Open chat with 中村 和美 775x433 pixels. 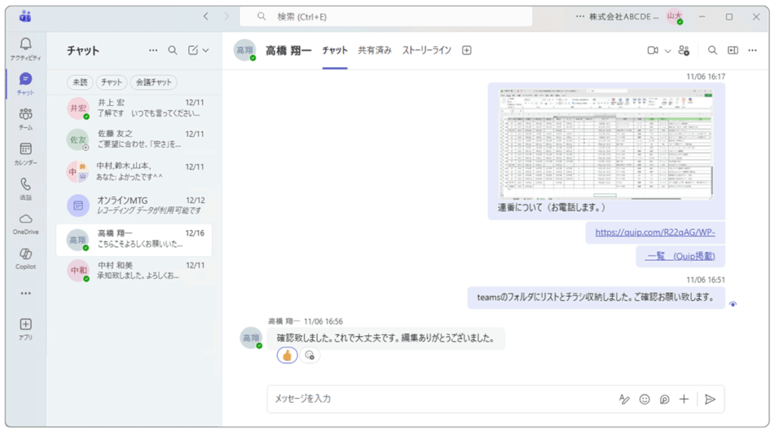[134, 271]
